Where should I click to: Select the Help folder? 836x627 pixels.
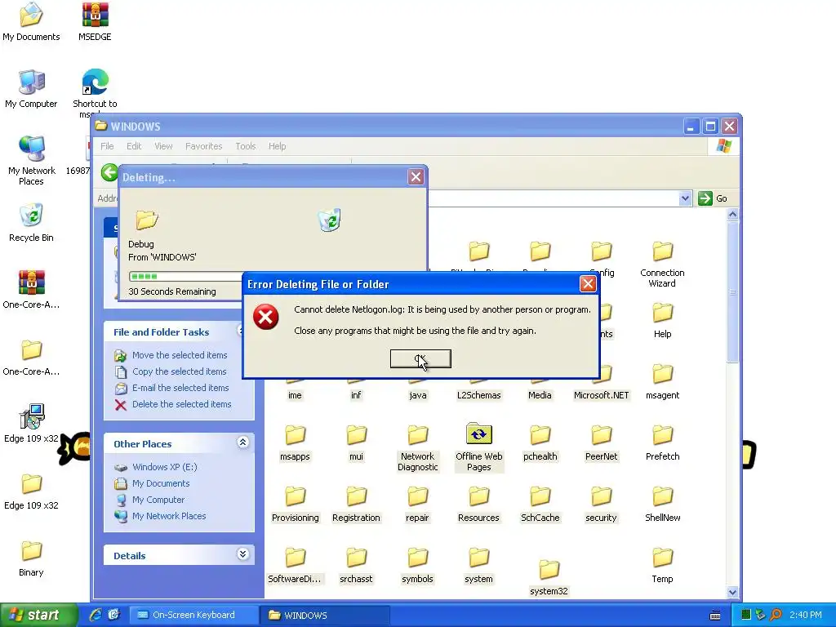coord(662,320)
